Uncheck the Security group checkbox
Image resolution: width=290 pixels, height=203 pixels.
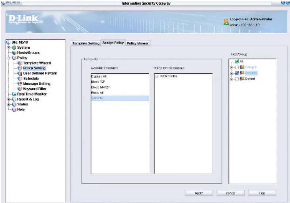click(x=237, y=73)
